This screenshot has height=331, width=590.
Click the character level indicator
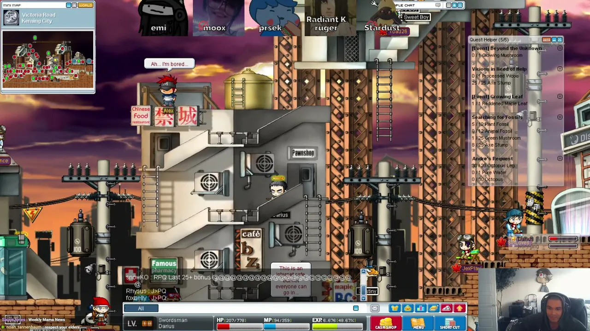(140, 324)
